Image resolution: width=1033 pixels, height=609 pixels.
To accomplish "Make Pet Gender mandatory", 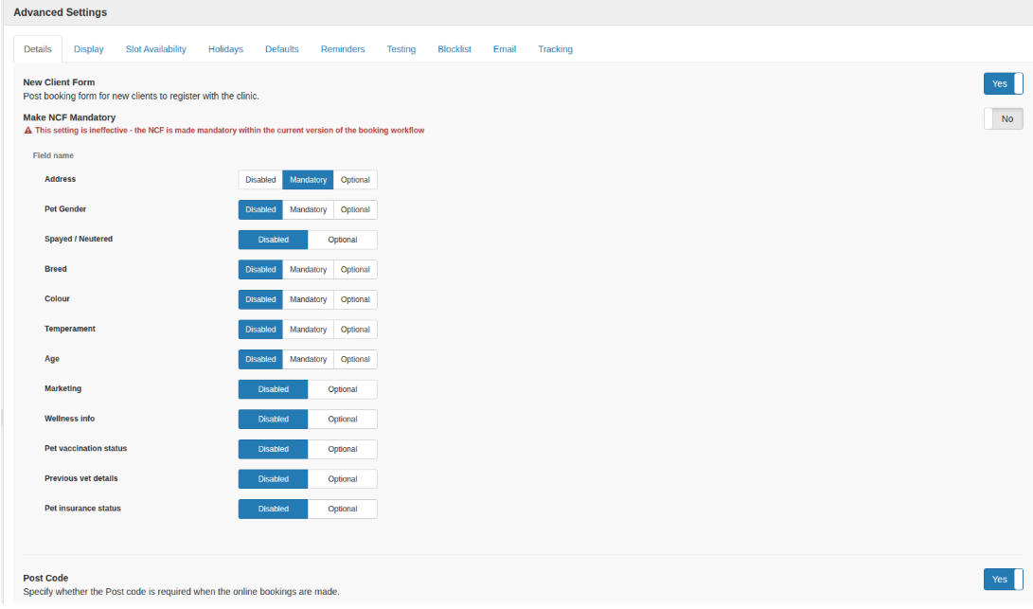I will click(x=307, y=209).
